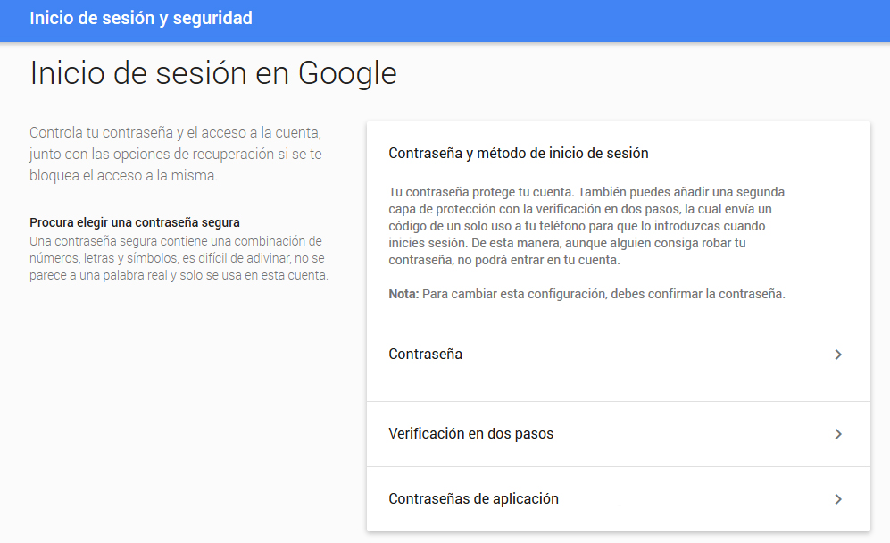The height and width of the screenshot is (543, 890).
Task: Expand the chevron next to Contraseña
Action: pos(837,354)
